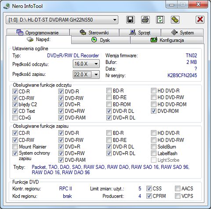
Task: Switch to the Konfiguracja tab
Action: click(167, 40)
